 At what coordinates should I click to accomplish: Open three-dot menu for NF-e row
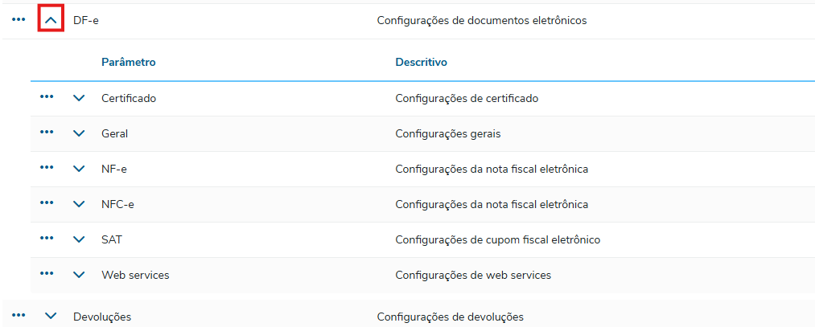tap(47, 168)
